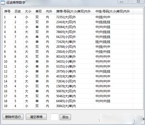Click result 中|中|中|挂 in row 18
The image size is (145, 125).
[103, 101]
